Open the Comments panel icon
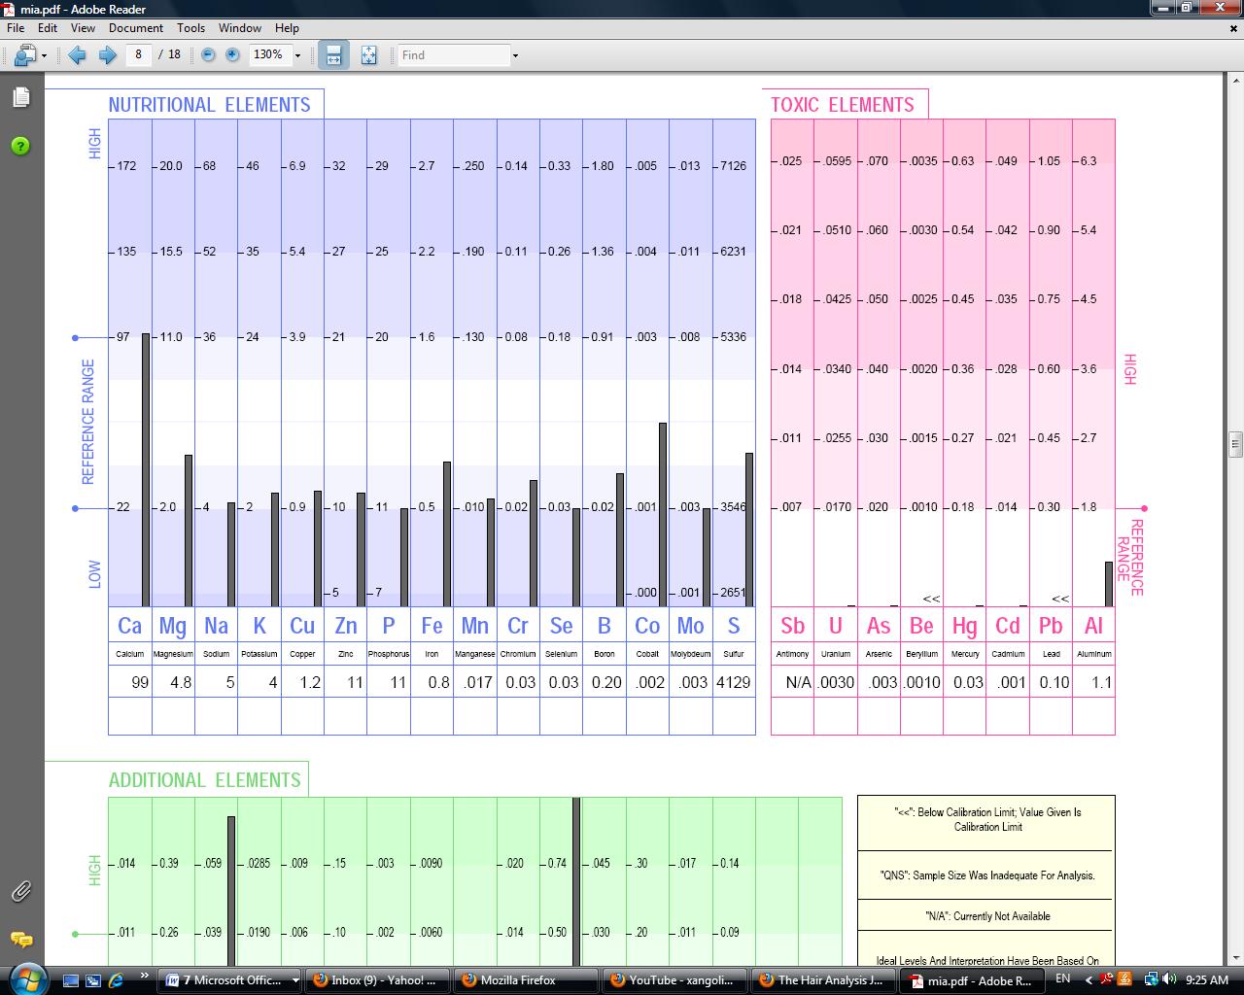The width and height of the screenshot is (1244, 995). click(20, 940)
